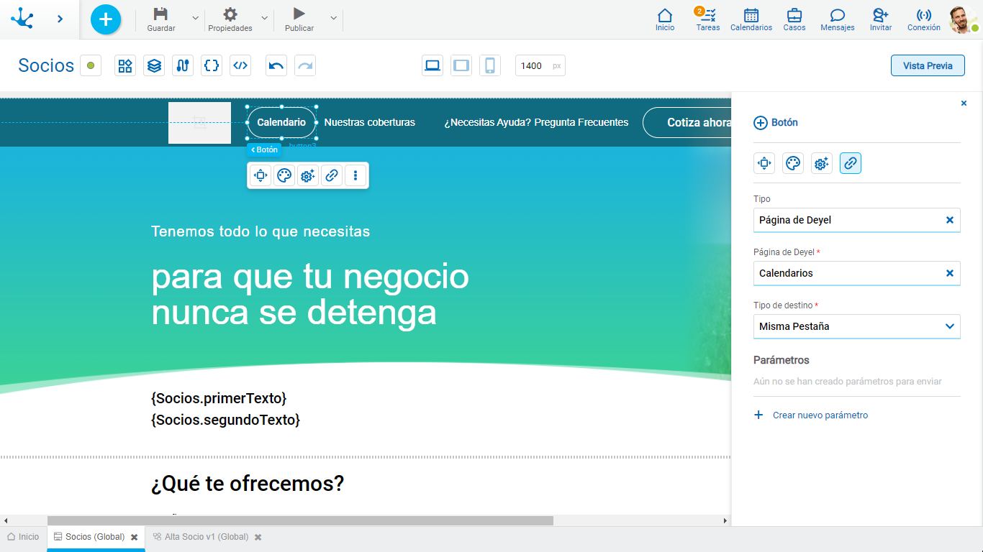Switch to the Inicio bottom tab

(x=23, y=537)
